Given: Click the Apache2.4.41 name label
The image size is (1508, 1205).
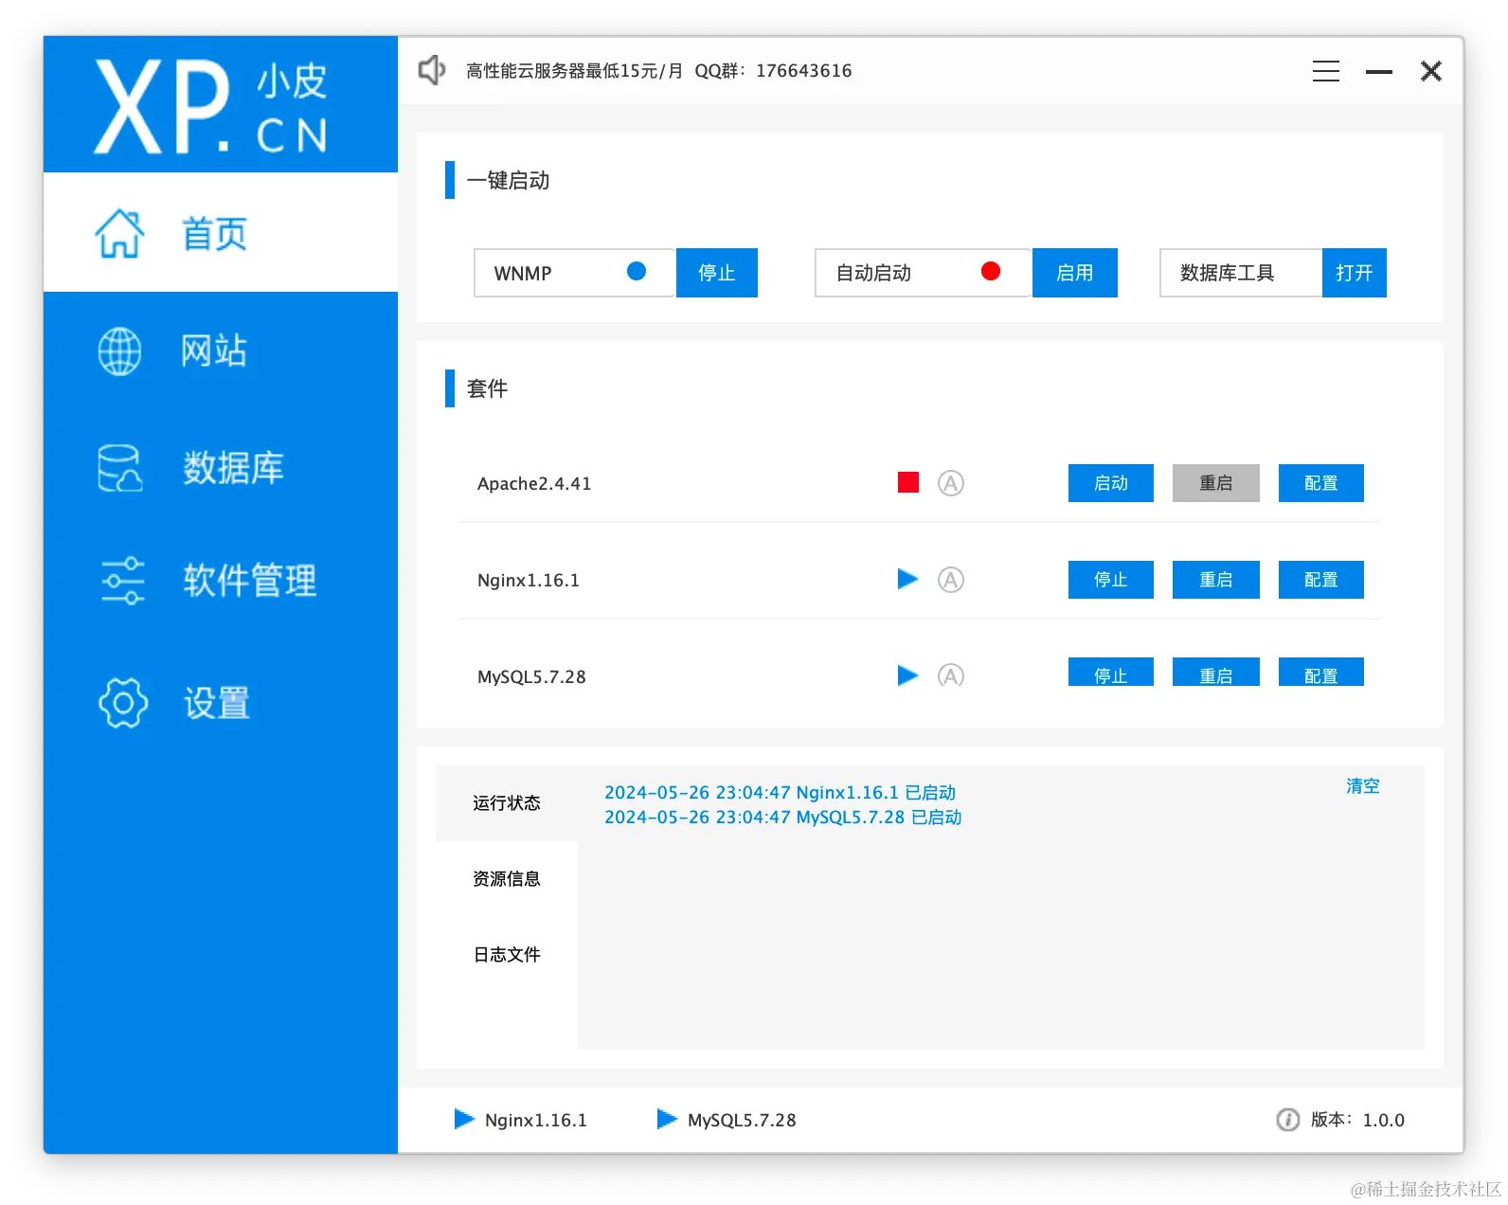Looking at the screenshot, I should (534, 484).
